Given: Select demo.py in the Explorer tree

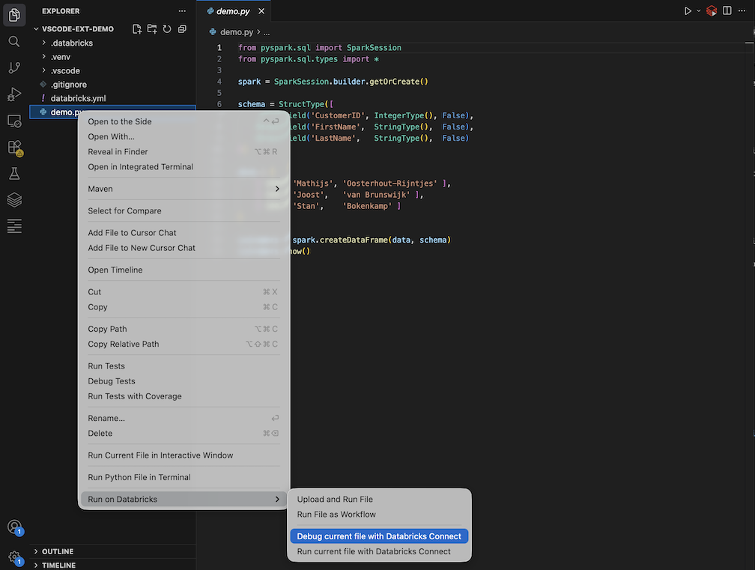Looking at the screenshot, I should pos(112,112).
